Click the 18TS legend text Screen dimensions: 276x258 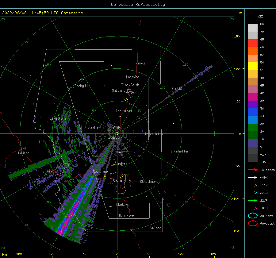264,208
